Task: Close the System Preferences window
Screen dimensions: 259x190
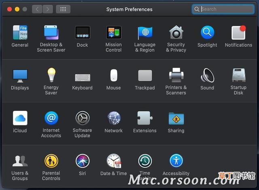Action: click(9, 9)
